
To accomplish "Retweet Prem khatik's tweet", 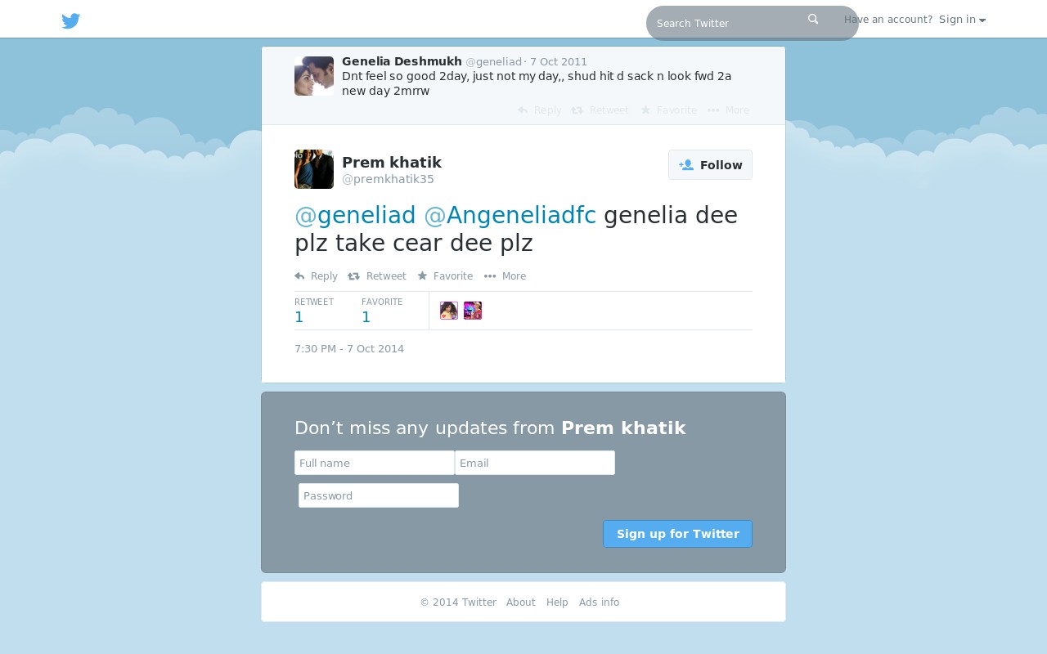I will tap(377, 276).
